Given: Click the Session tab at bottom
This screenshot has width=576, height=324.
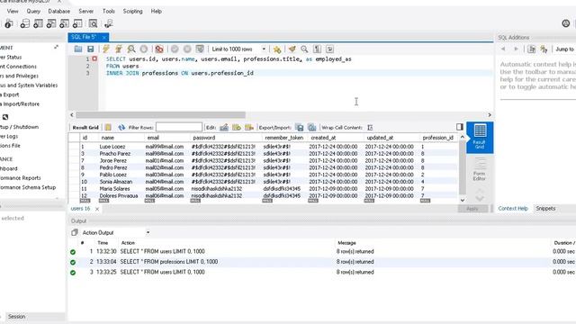Looking at the screenshot, I should [x=17, y=316].
